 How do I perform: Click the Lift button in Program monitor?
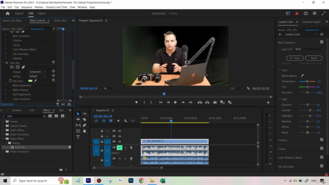(x=200, y=102)
